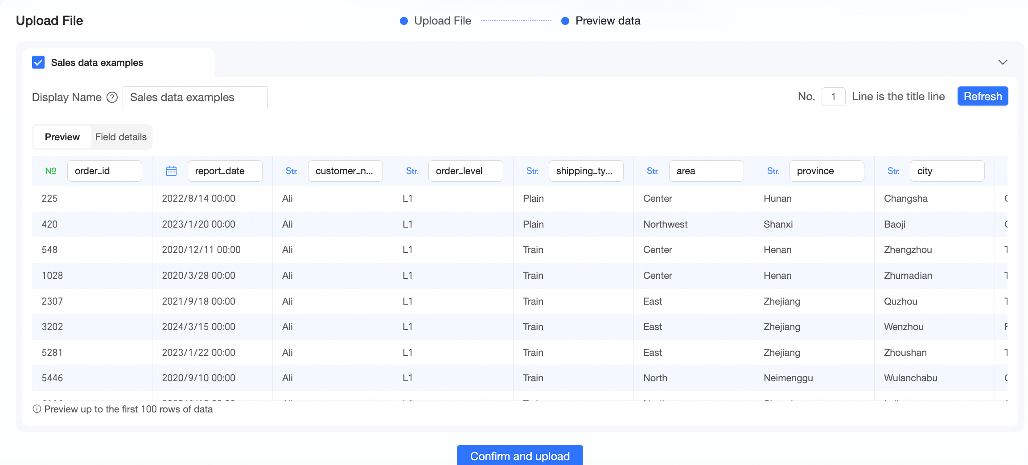Screen dimensions: 1028x465
Task: Click the title line number input
Action: coord(833,97)
